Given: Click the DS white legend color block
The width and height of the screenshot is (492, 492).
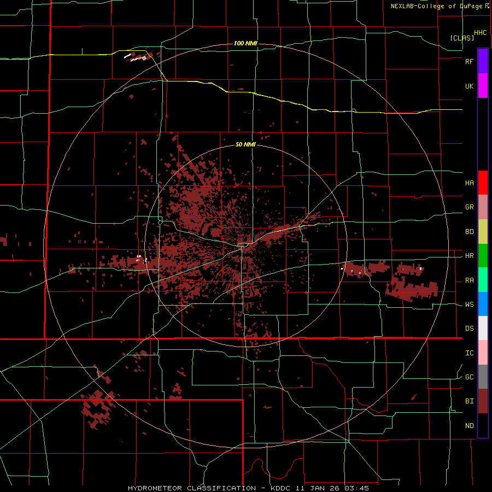Looking at the screenshot, I should click(x=483, y=328).
